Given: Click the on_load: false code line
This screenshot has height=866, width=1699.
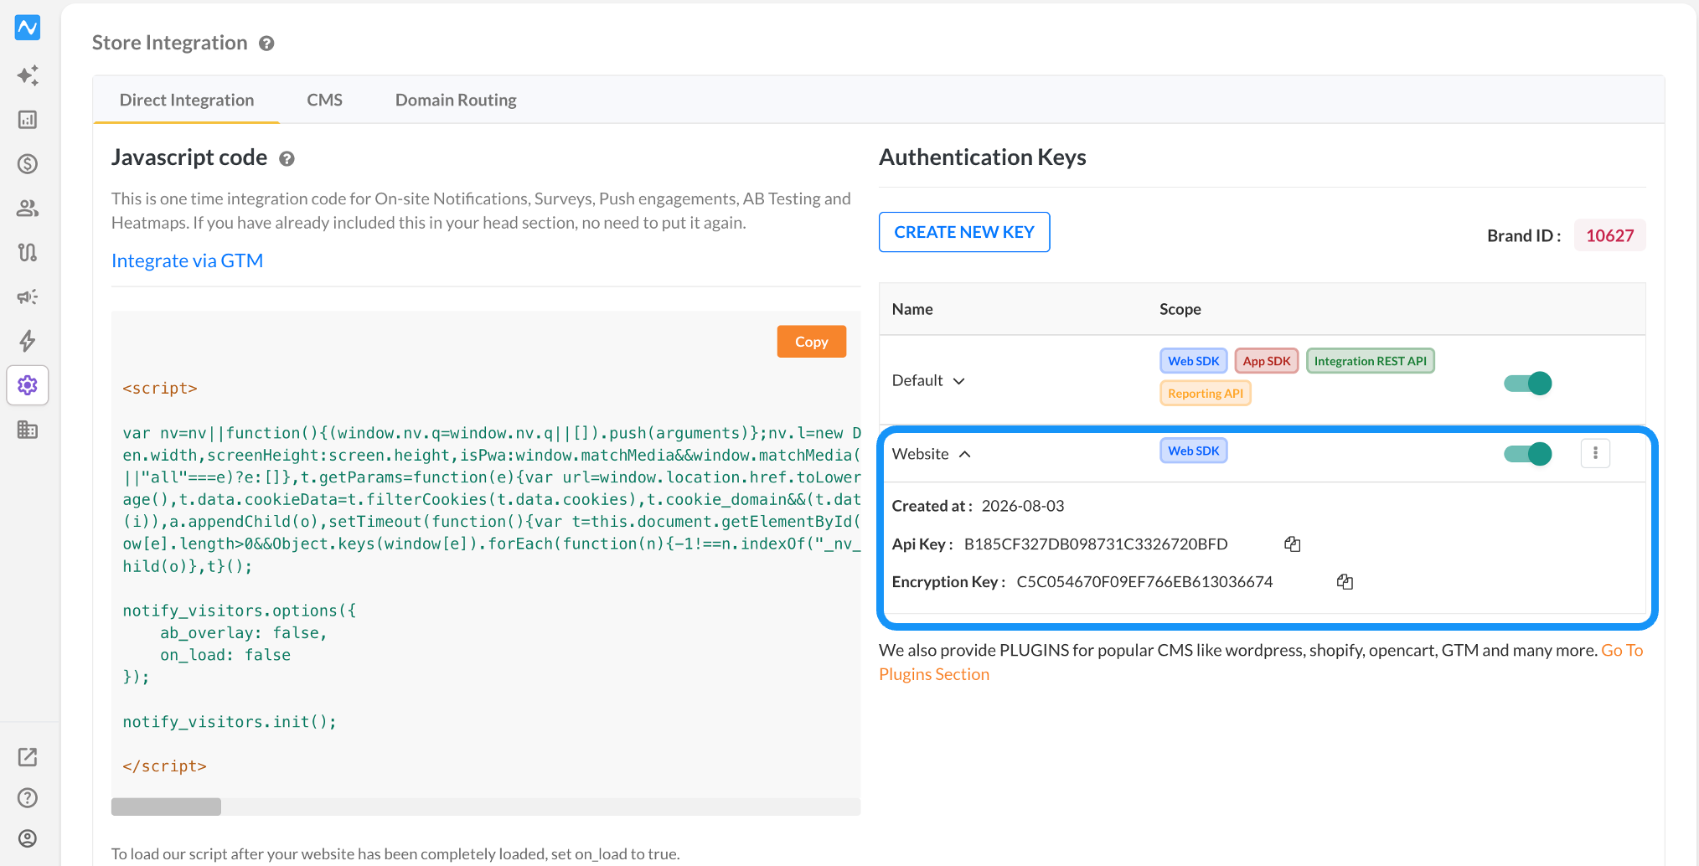Looking at the screenshot, I should (x=225, y=655).
